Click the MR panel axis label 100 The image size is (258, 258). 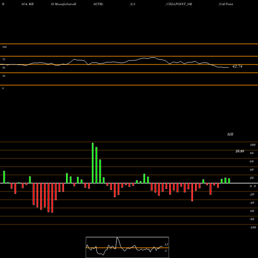[x=253, y=145]
